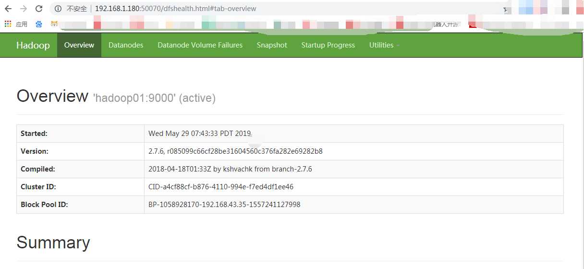Click the browser forward arrow

[24, 9]
